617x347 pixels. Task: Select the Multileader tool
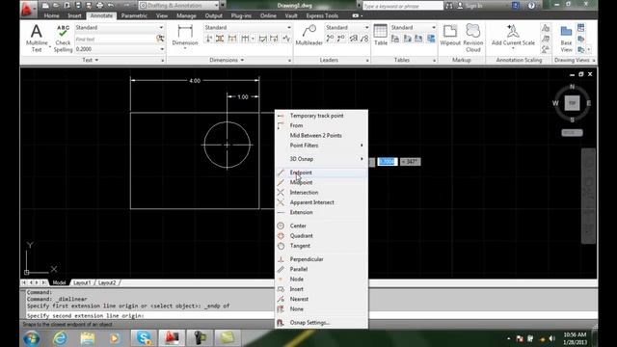click(308, 35)
